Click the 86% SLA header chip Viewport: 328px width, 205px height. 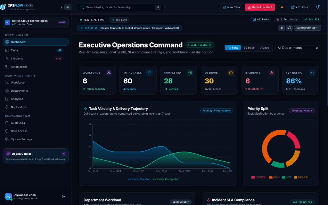[312, 20]
